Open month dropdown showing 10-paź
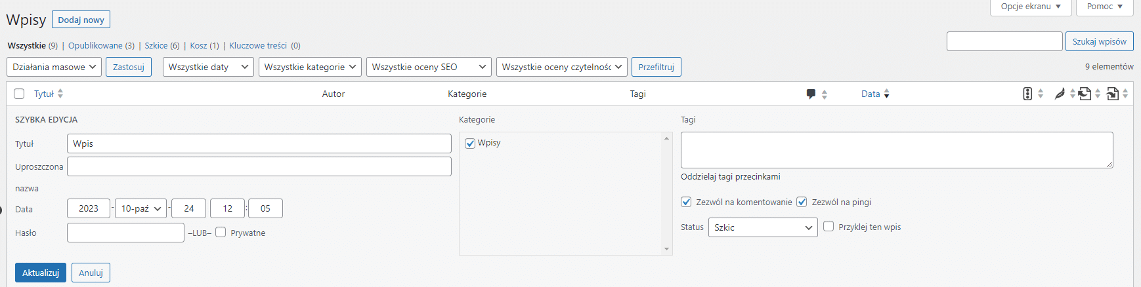The height and width of the screenshot is (287, 1141). [x=140, y=208]
